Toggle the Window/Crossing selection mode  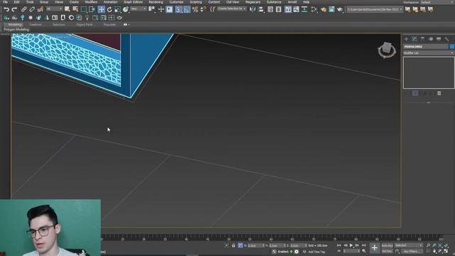(x=92, y=9)
